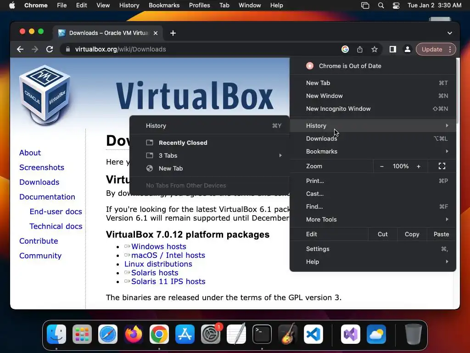
Task: Open the Solaris 11 IPS hosts link
Action: tap(168, 281)
